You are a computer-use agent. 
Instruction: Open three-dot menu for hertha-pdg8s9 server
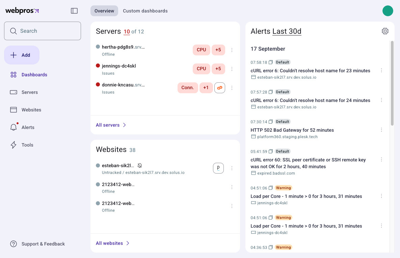pyautogui.click(x=232, y=50)
